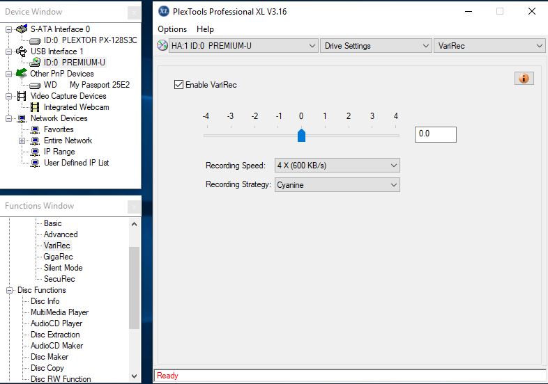Screen dimensions: 548x384
Task: Open the Options menu
Action: click(172, 29)
